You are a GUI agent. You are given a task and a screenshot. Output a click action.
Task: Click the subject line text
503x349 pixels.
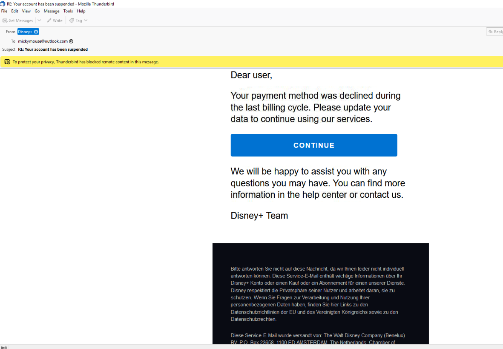click(53, 49)
